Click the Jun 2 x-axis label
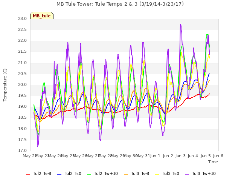The height and width of the screenshot is (181, 241). 168,156
